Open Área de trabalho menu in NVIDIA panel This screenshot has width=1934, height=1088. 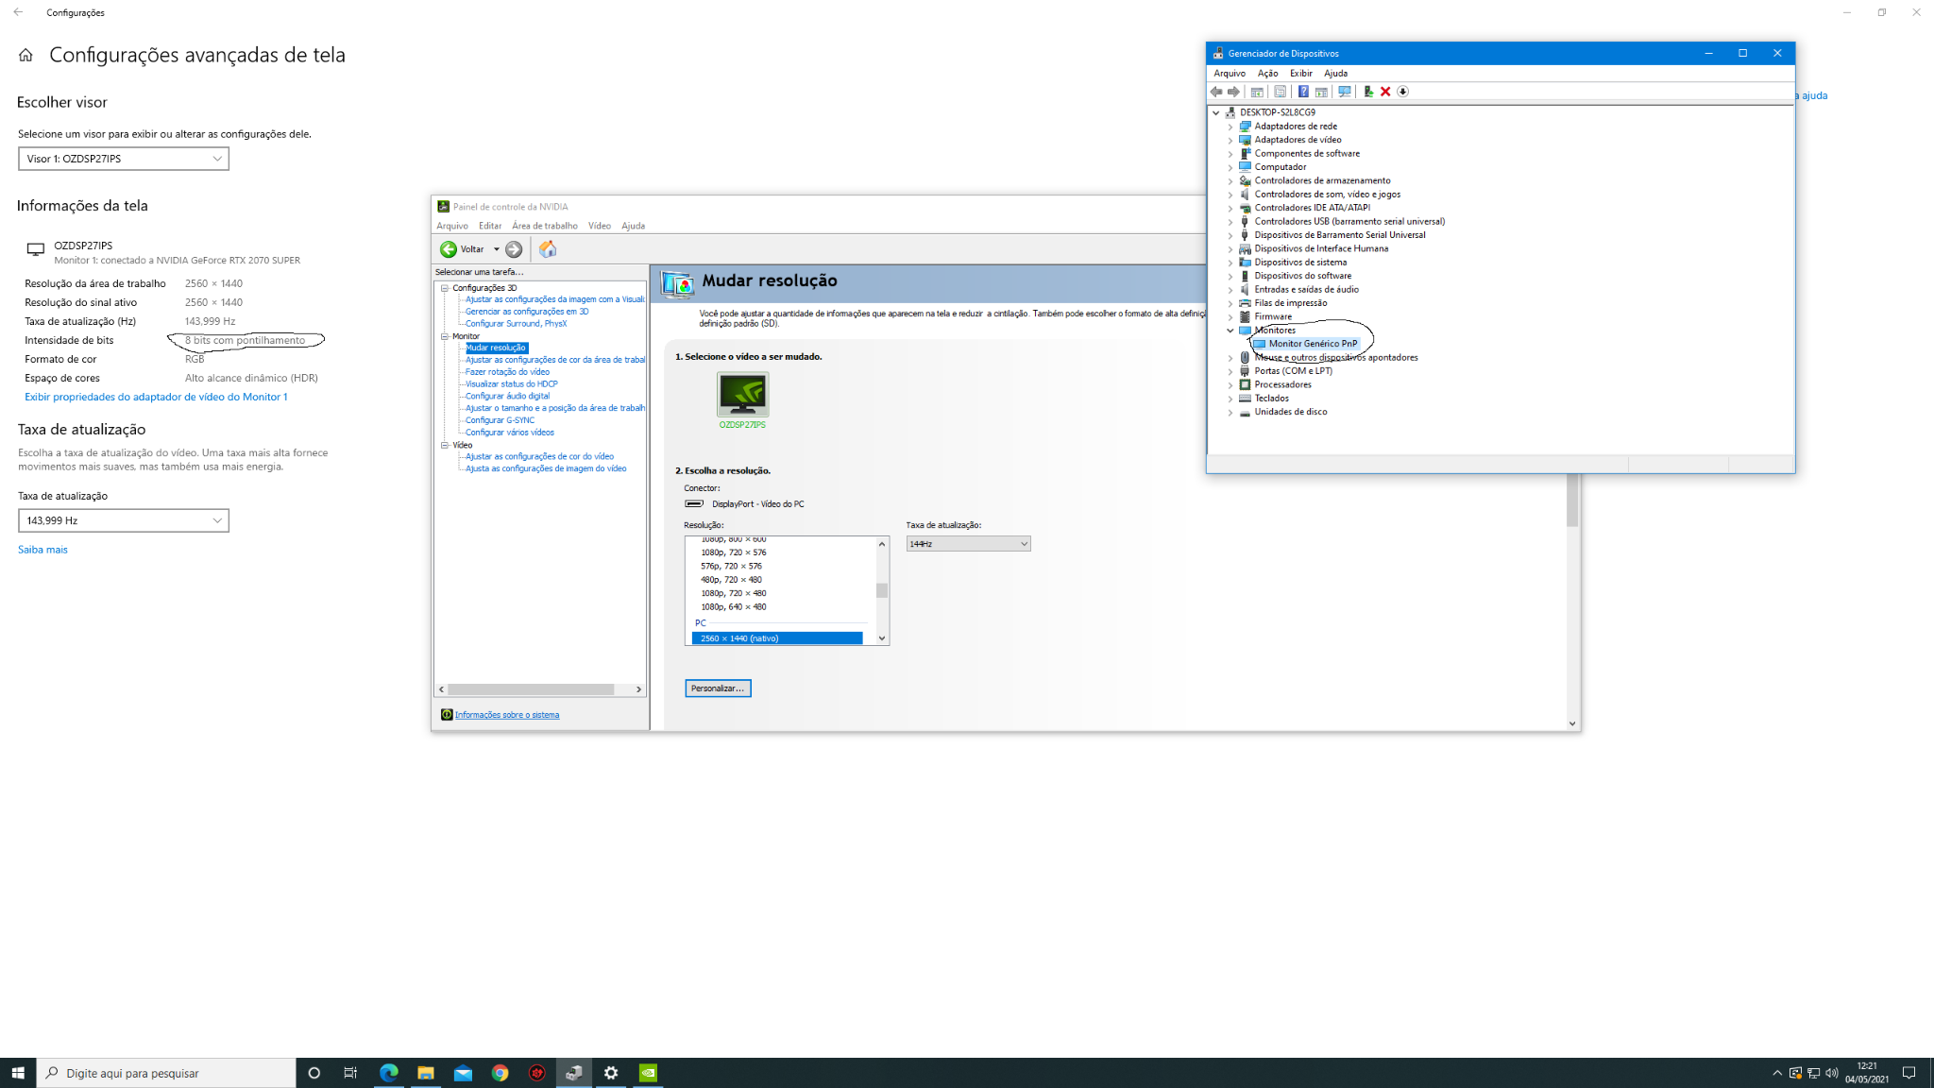point(545,226)
